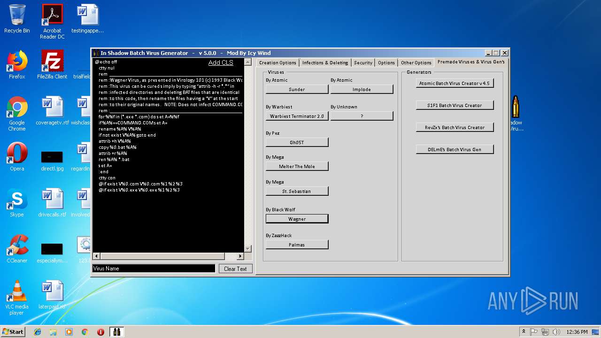Screen dimensions: 601x338
Task: Click Internet Explorer in the taskbar
Action: [38, 332]
